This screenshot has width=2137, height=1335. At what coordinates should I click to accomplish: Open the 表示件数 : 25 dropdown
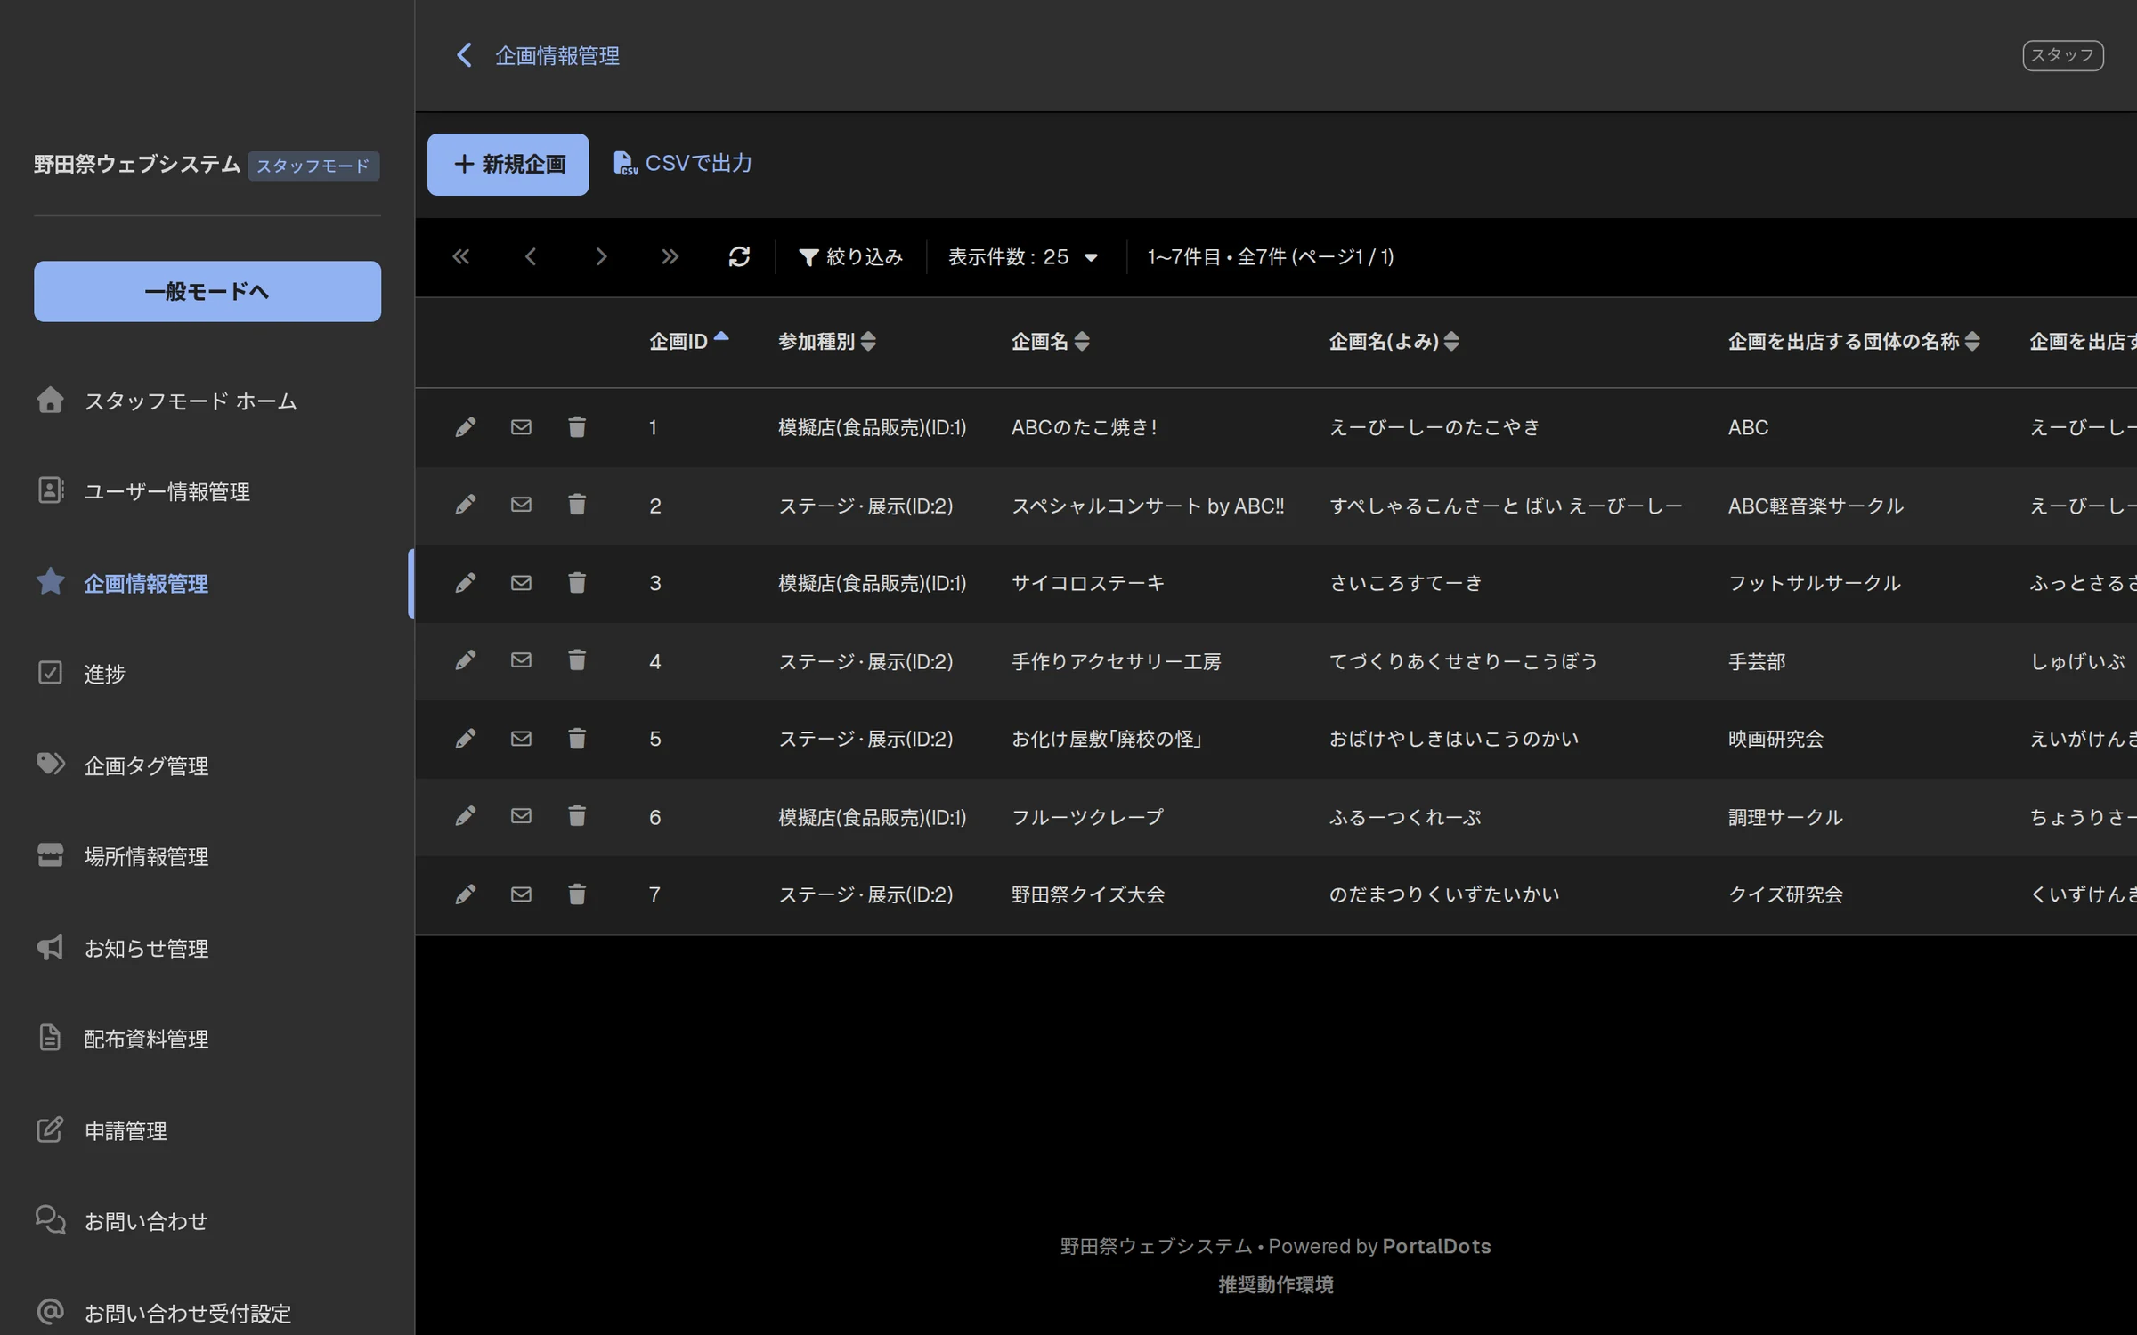tap(1023, 257)
